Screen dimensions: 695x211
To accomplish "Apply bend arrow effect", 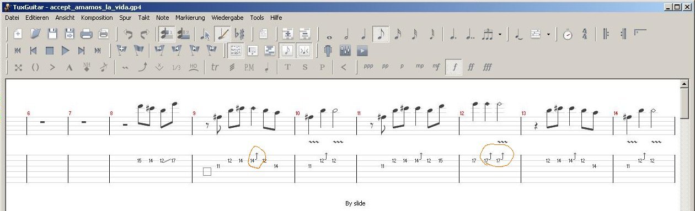I will tap(142, 67).
